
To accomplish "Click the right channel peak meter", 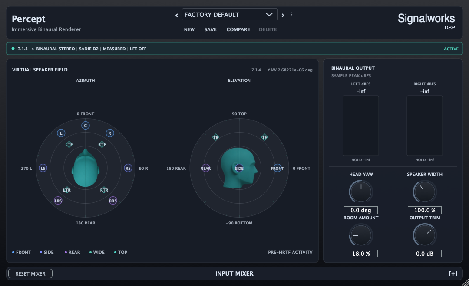I will (x=424, y=126).
